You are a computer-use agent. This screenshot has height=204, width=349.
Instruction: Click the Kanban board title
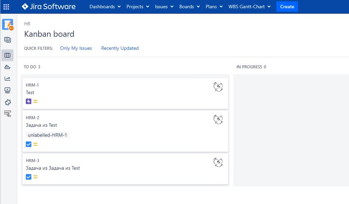49,34
